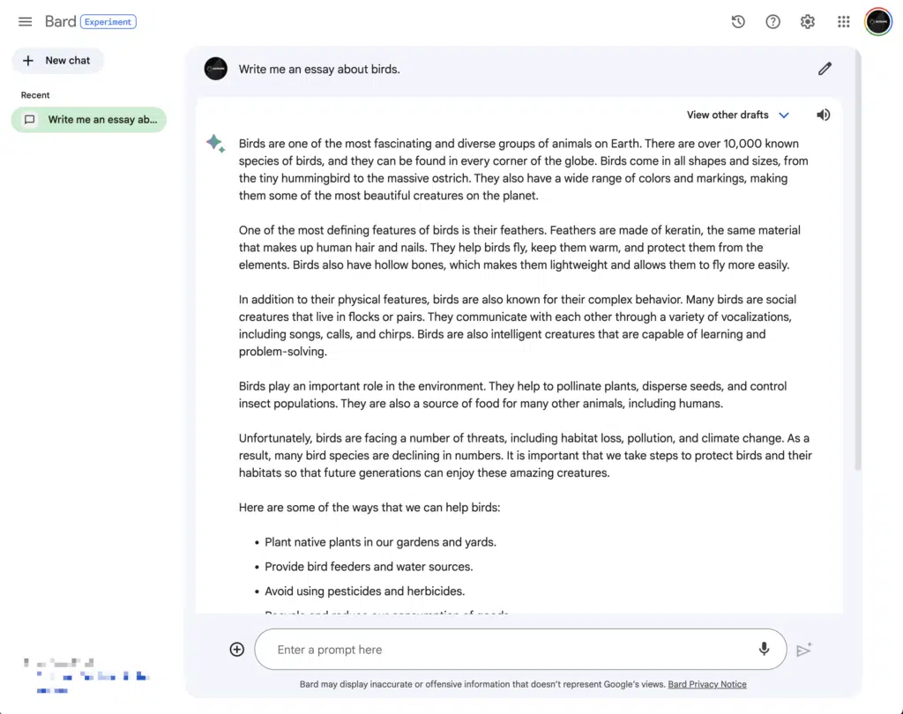Edit the prompt with pencil icon

pyautogui.click(x=825, y=69)
